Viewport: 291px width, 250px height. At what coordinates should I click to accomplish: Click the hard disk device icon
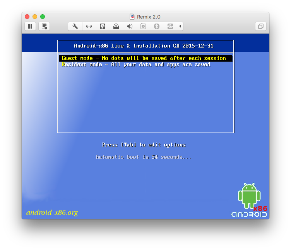point(103,26)
